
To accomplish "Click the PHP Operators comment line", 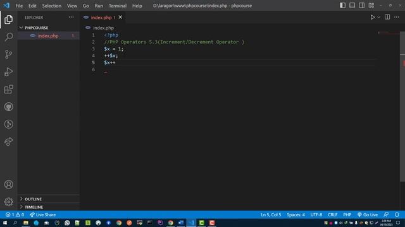I will [174, 42].
